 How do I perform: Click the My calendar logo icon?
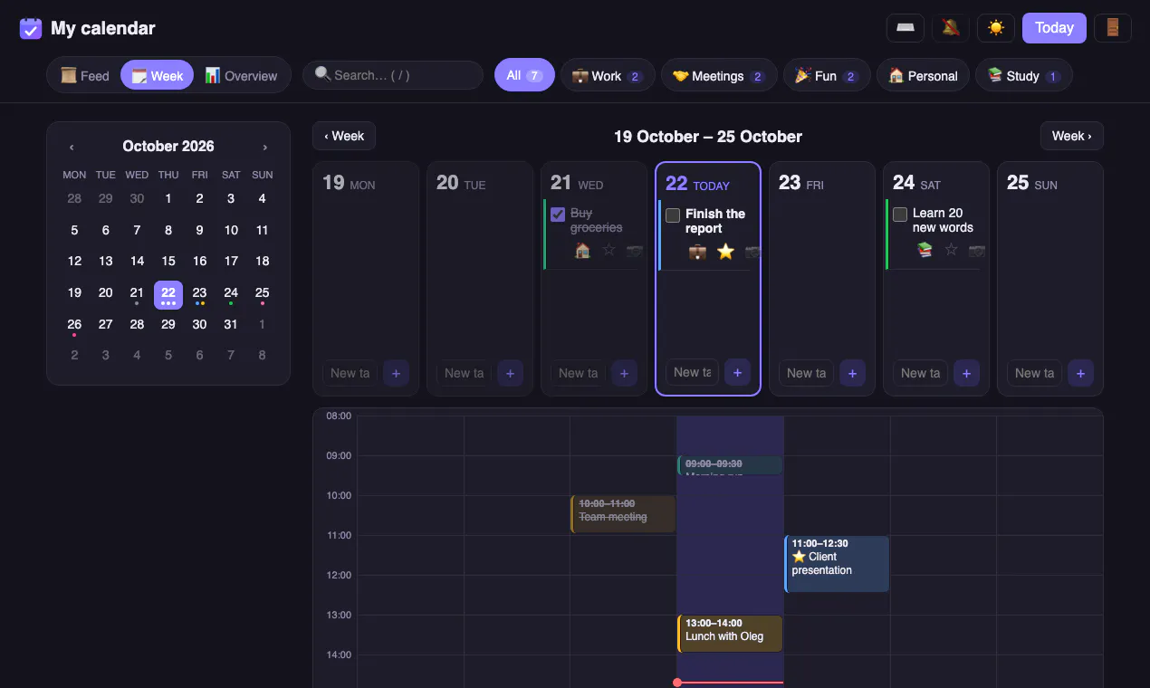31,28
